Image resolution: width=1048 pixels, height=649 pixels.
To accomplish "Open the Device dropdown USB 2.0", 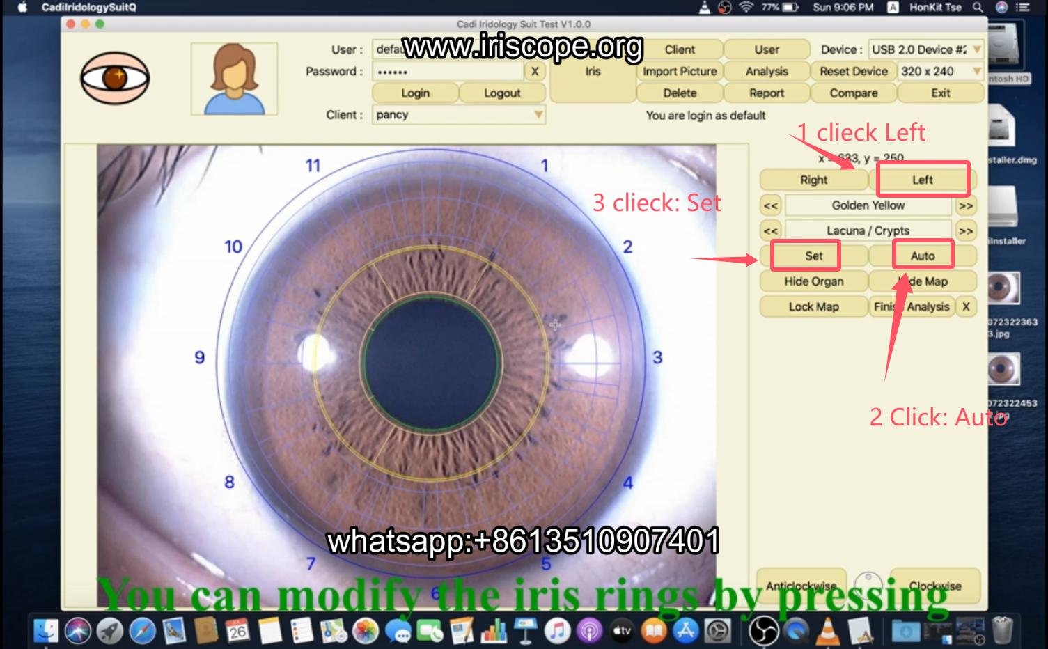I will (x=926, y=49).
